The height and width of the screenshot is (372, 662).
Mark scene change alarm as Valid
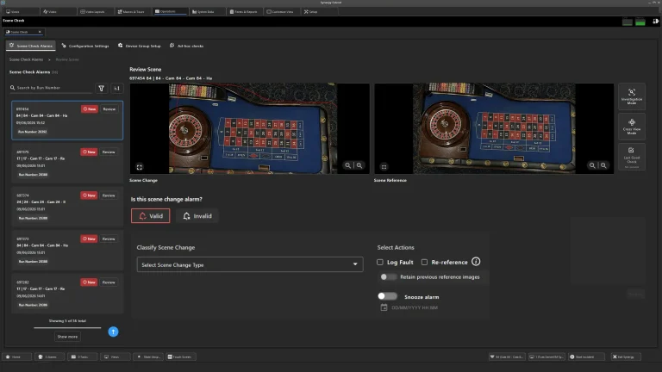pos(150,216)
